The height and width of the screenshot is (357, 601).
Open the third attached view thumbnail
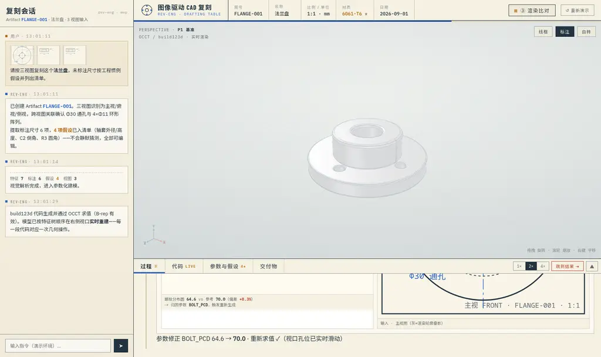pyautogui.click(x=75, y=55)
